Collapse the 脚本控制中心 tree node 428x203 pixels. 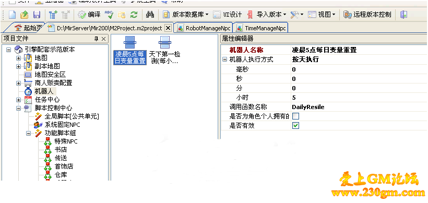(18, 109)
